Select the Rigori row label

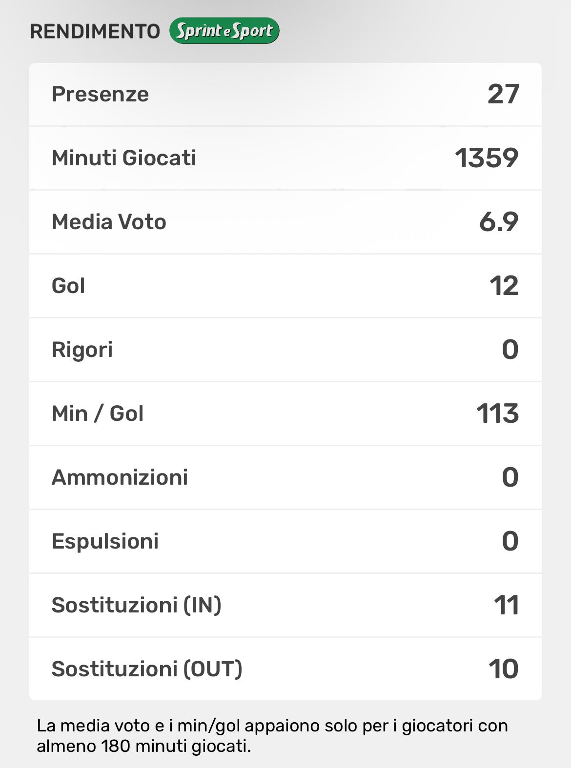click(x=82, y=350)
